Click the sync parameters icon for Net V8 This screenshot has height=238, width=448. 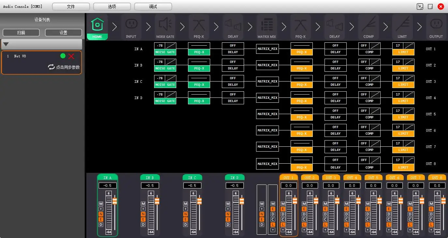tap(51, 67)
